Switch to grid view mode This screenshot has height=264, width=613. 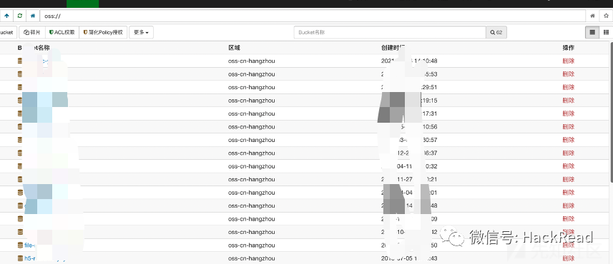[x=606, y=32]
